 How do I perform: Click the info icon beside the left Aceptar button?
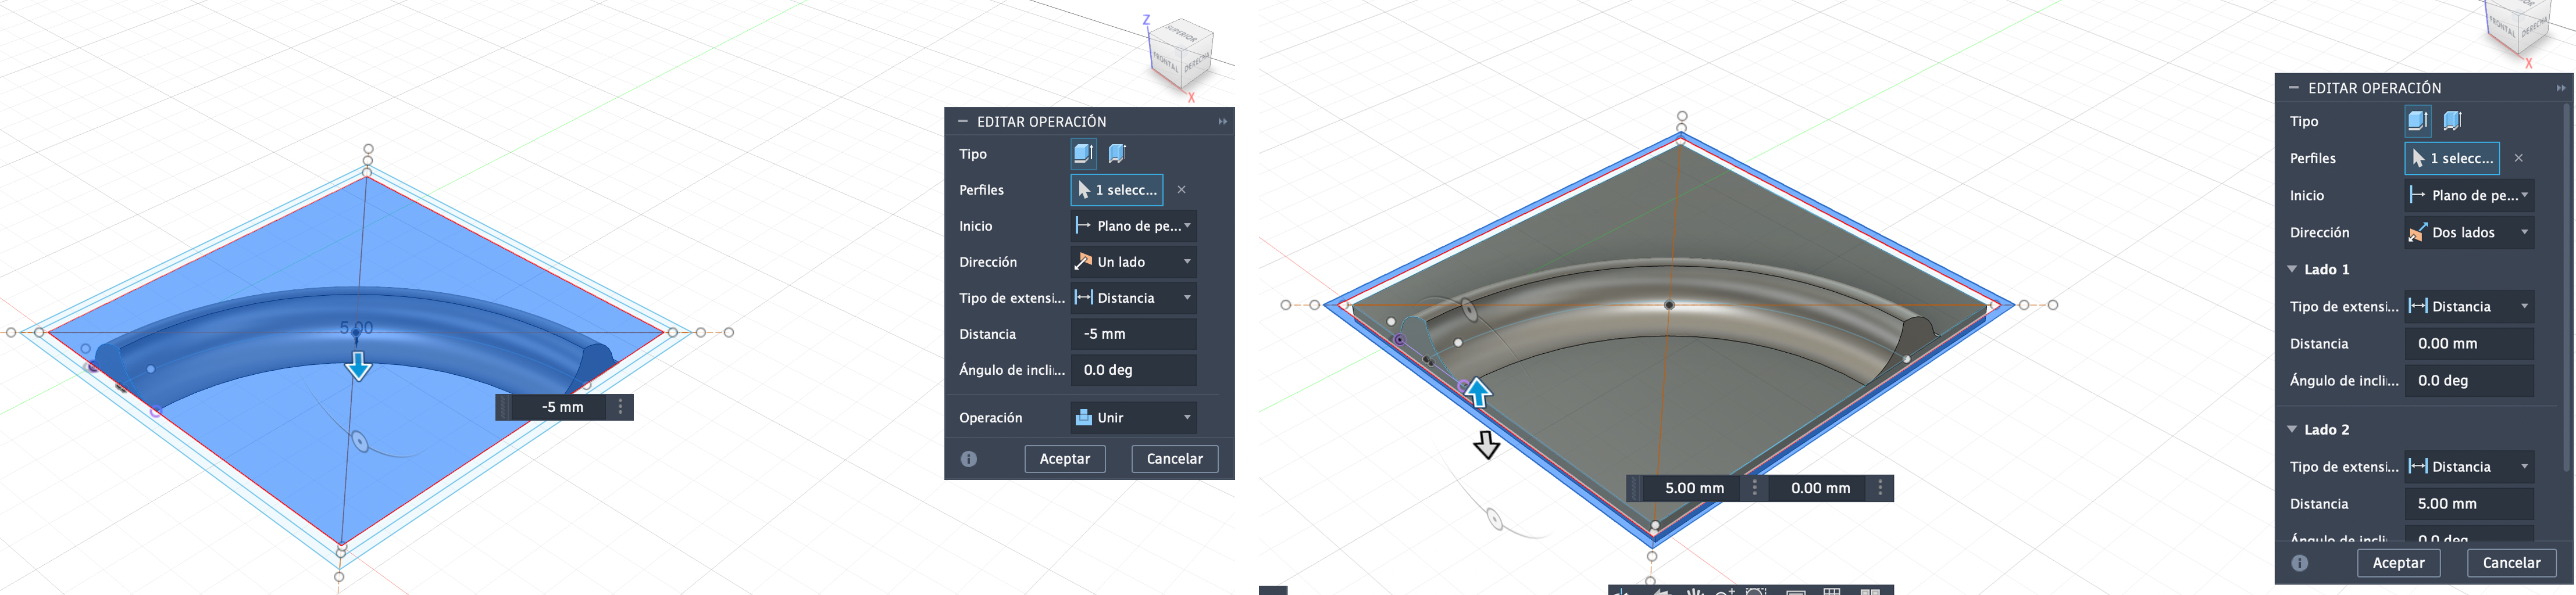(x=968, y=459)
